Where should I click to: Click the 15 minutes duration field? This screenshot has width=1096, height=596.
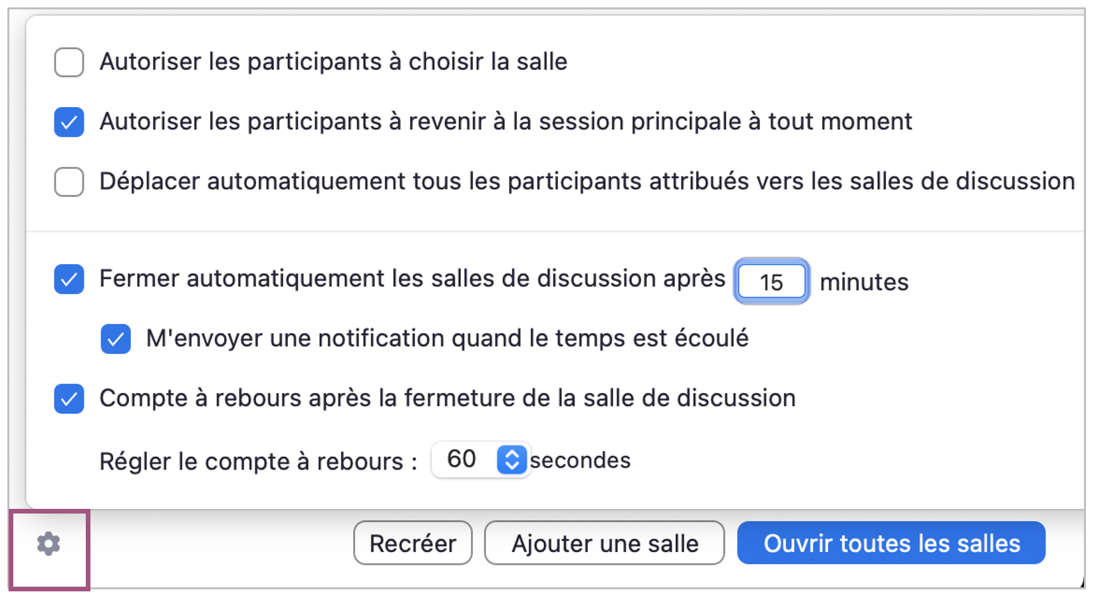tap(771, 282)
